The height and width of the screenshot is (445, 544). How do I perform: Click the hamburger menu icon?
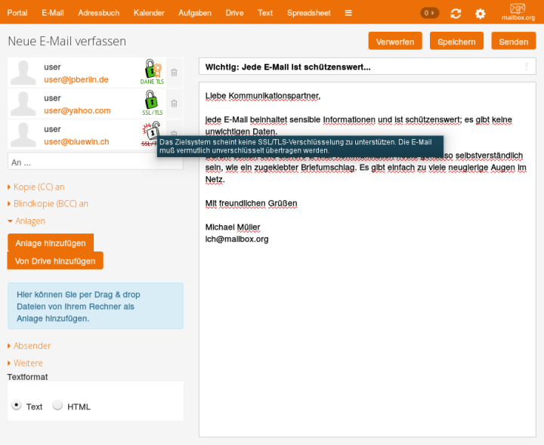click(x=348, y=13)
